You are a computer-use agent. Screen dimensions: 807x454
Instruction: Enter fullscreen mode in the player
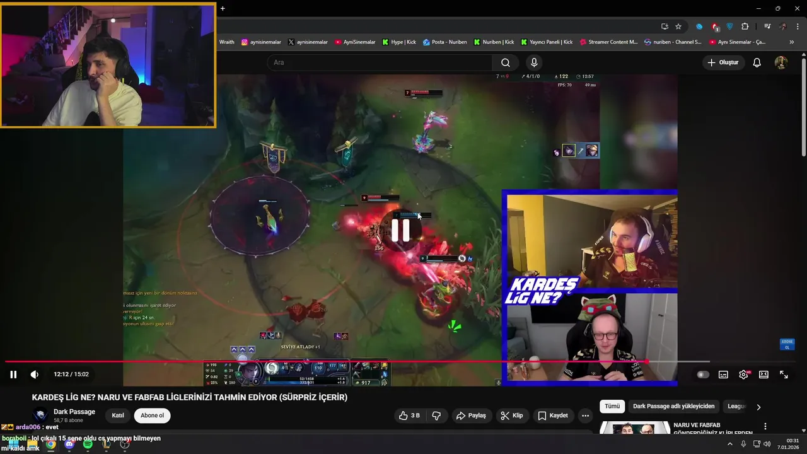coord(784,375)
